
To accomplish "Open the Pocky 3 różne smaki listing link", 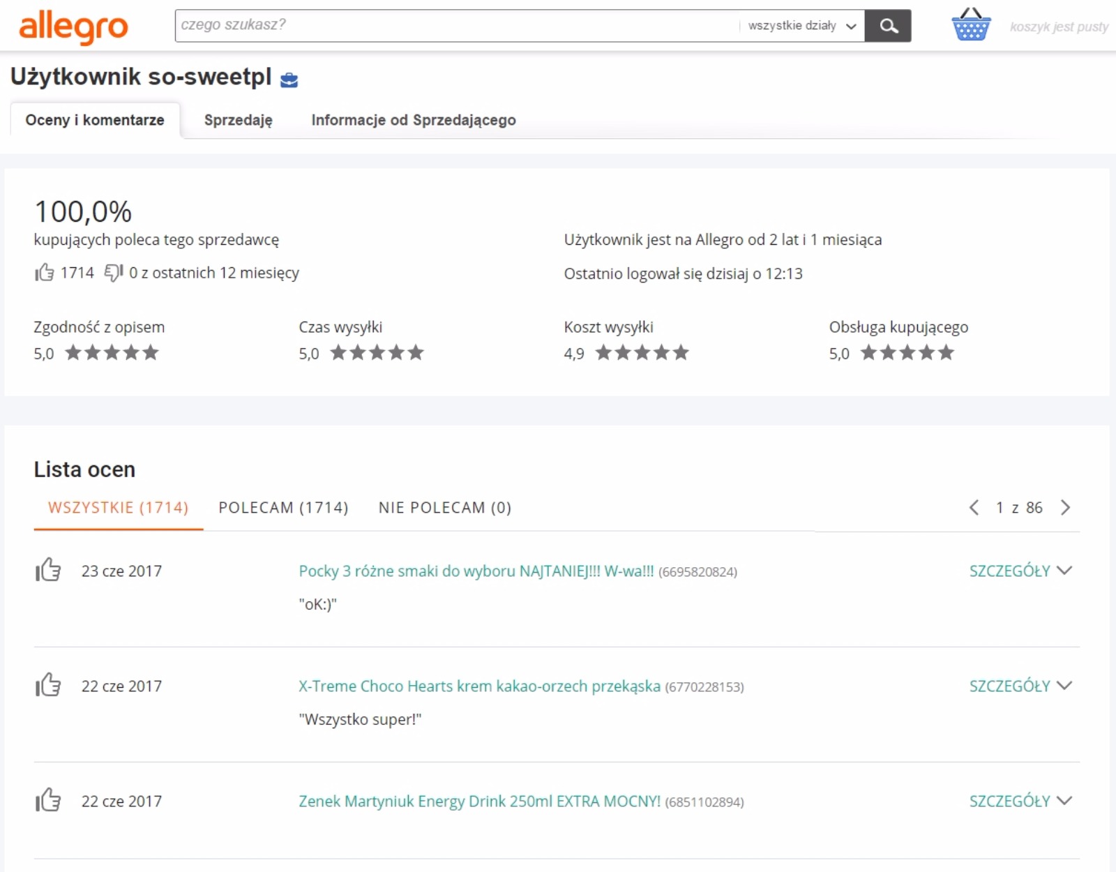I will pos(476,571).
